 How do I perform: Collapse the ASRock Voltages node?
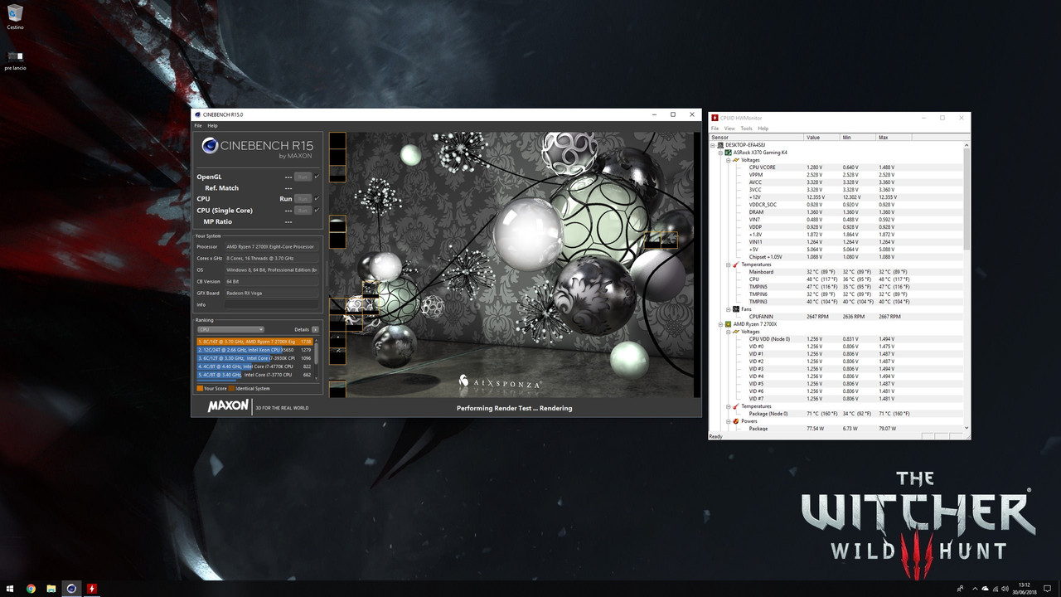pyautogui.click(x=728, y=160)
